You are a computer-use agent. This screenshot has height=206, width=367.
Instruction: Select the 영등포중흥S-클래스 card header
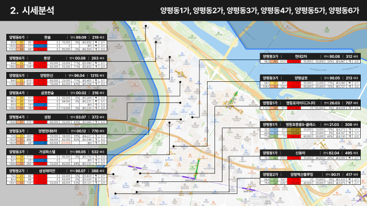(x=310, y=125)
